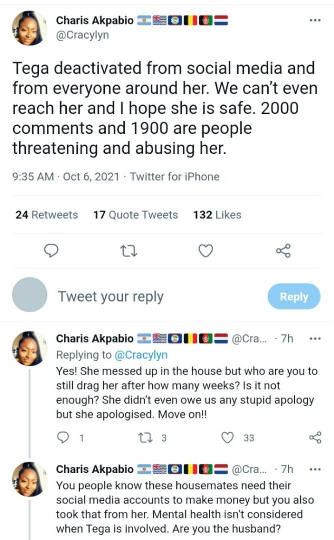This screenshot has width=334, height=540.
Task: Share the first reply tweet
Action: point(316,437)
